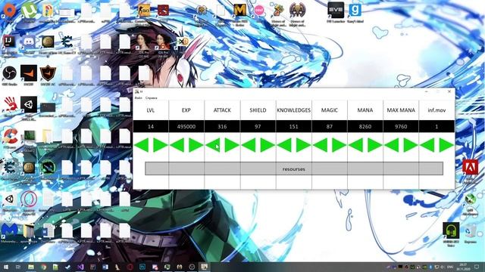Raise KNOWLEDGES using the right arrow

point(303,145)
